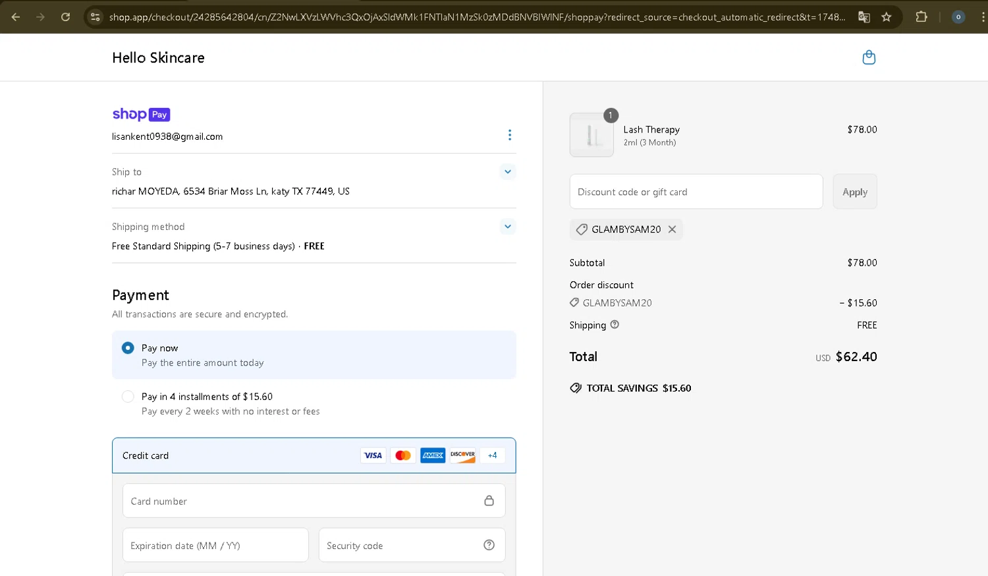Click the browser forward arrow
Image resolution: width=988 pixels, height=576 pixels.
point(41,17)
